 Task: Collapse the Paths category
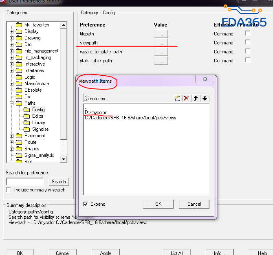(11, 103)
